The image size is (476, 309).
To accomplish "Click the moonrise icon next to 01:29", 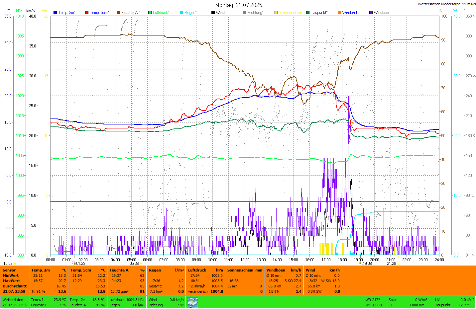I will coord(75,264).
